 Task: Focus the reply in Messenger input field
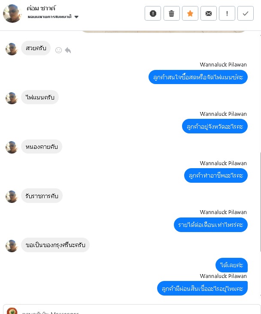(x=140, y=311)
